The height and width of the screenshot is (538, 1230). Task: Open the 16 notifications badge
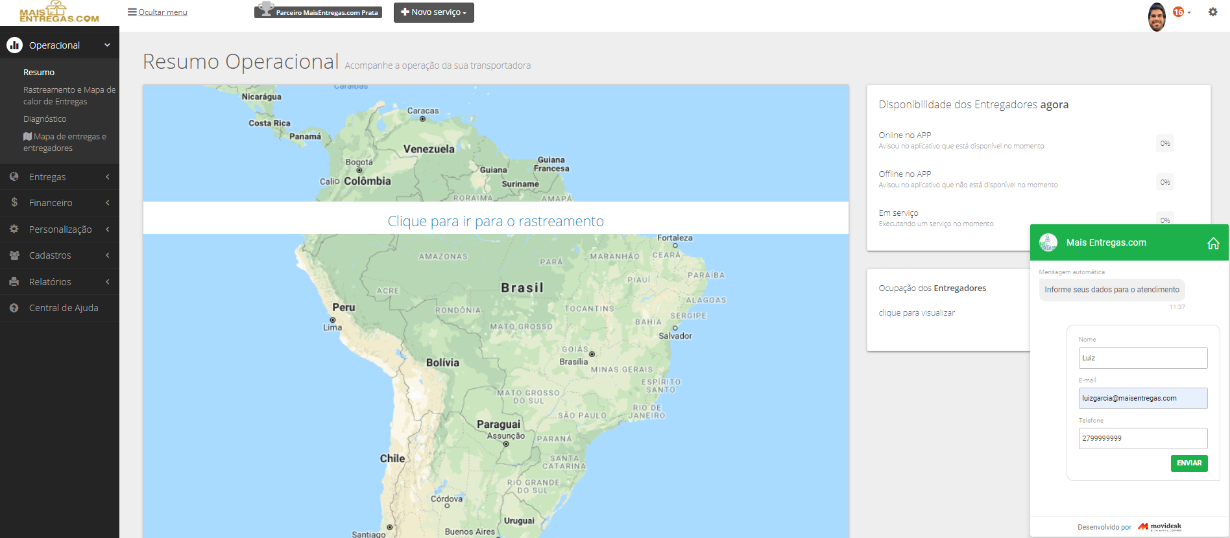tap(1179, 12)
